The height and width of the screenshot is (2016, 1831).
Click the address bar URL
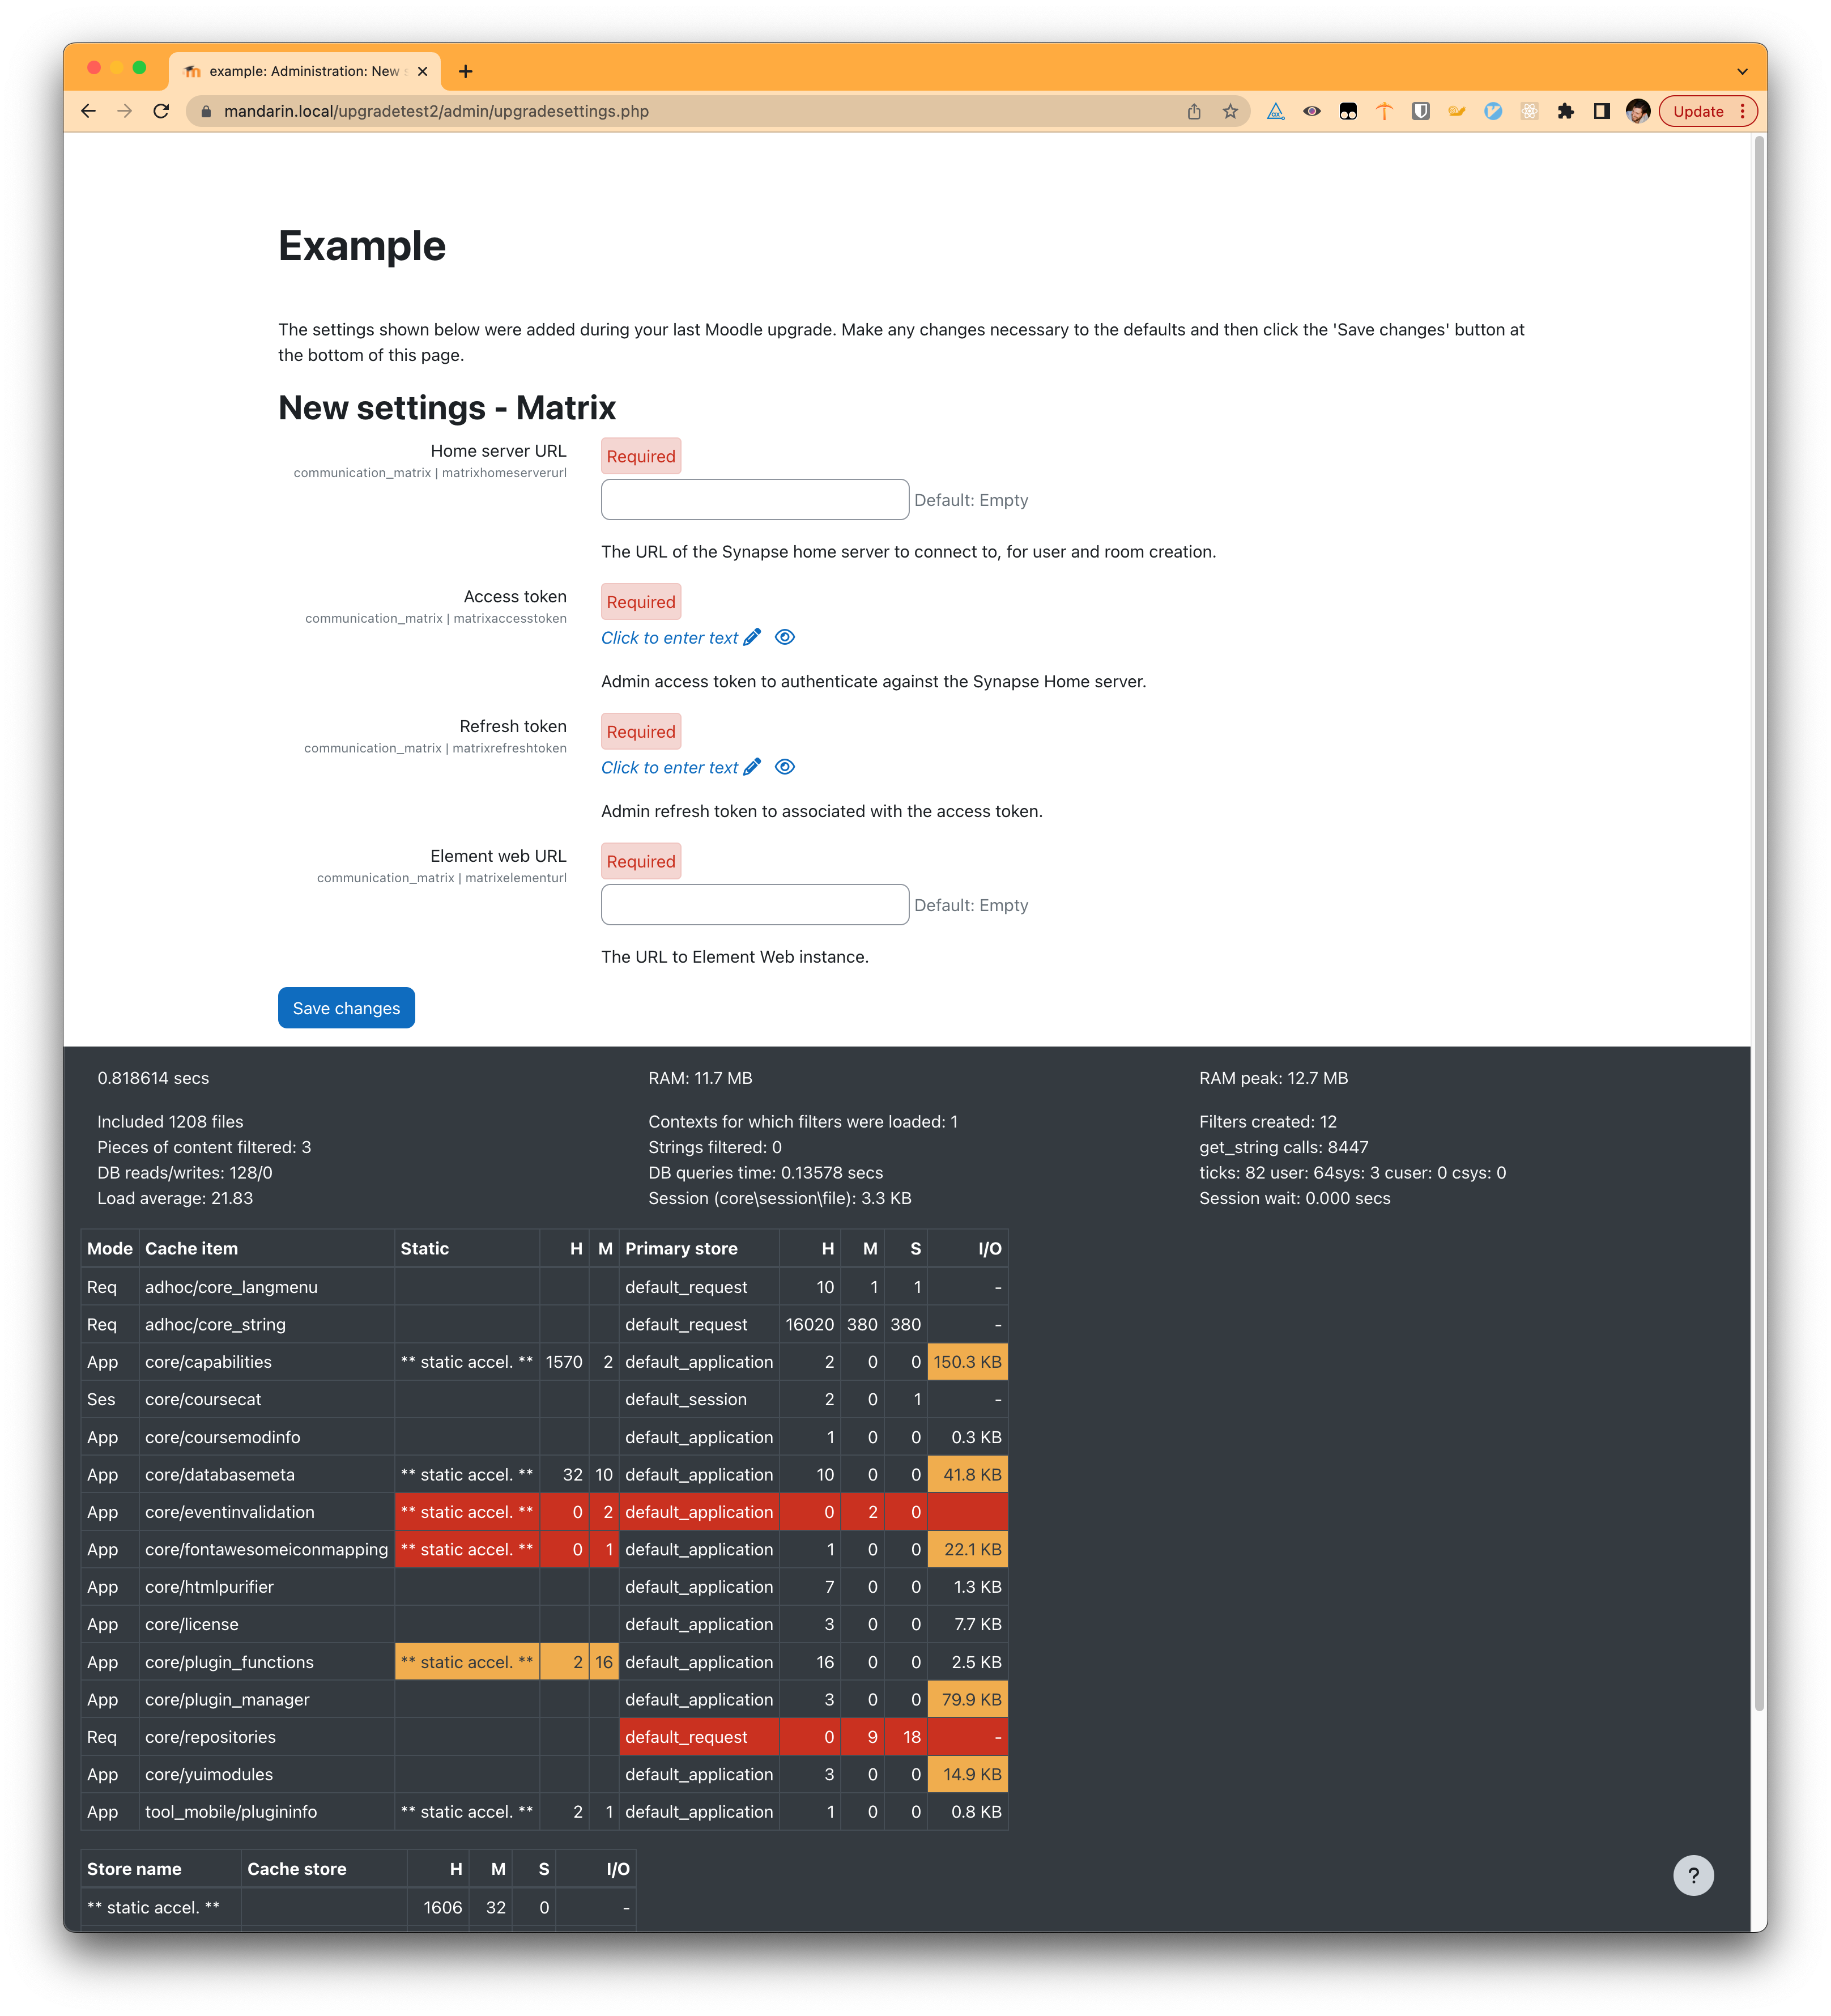[436, 111]
